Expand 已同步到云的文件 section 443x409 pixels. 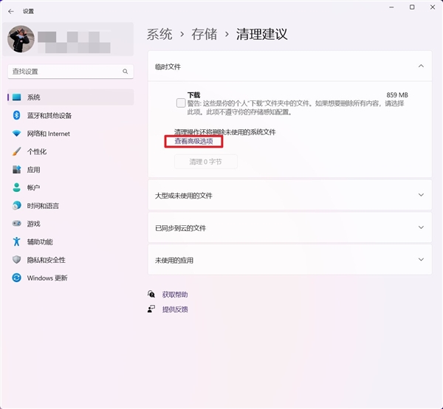pyautogui.click(x=421, y=228)
